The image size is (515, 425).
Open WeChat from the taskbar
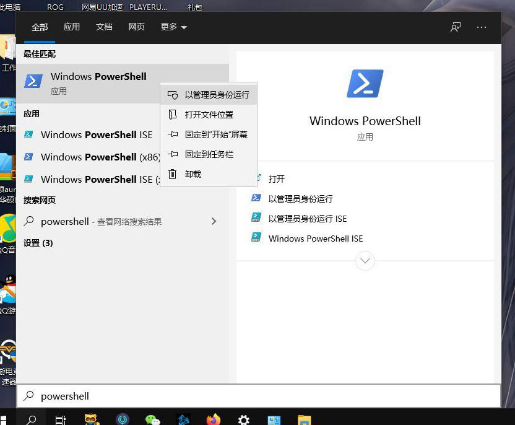coord(152,419)
